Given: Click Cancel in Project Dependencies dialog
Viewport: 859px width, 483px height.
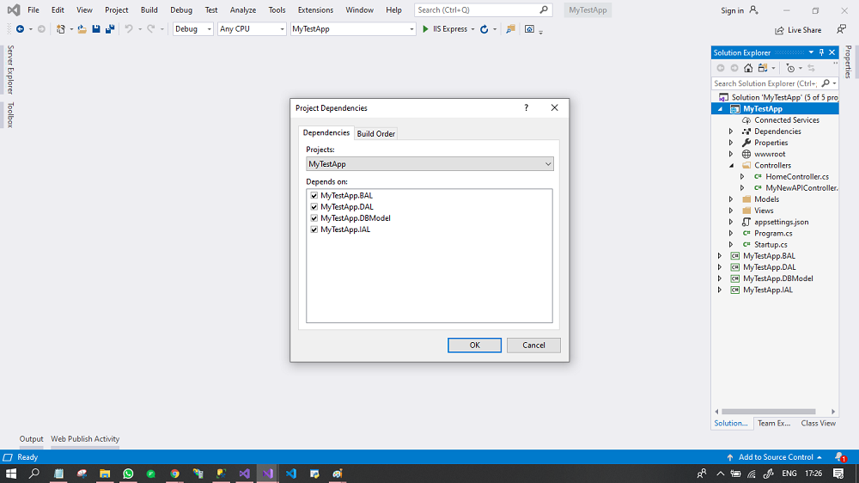Looking at the screenshot, I should click(x=533, y=345).
